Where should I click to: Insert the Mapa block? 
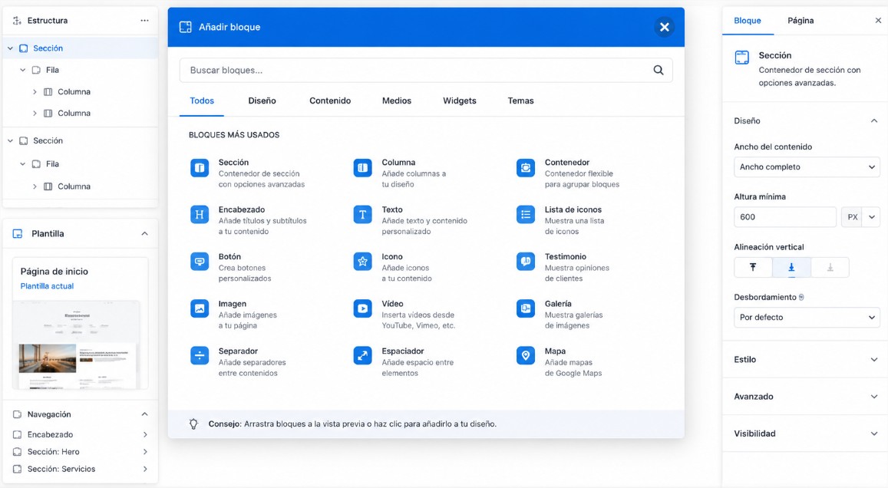[559, 361]
